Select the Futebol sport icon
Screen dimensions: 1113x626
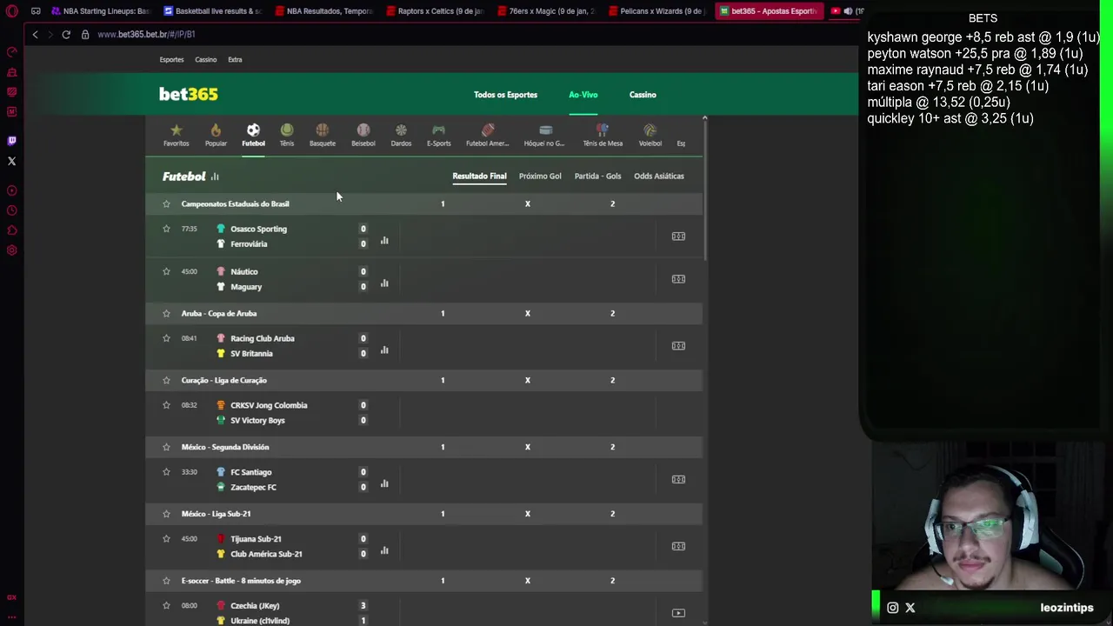tap(253, 135)
